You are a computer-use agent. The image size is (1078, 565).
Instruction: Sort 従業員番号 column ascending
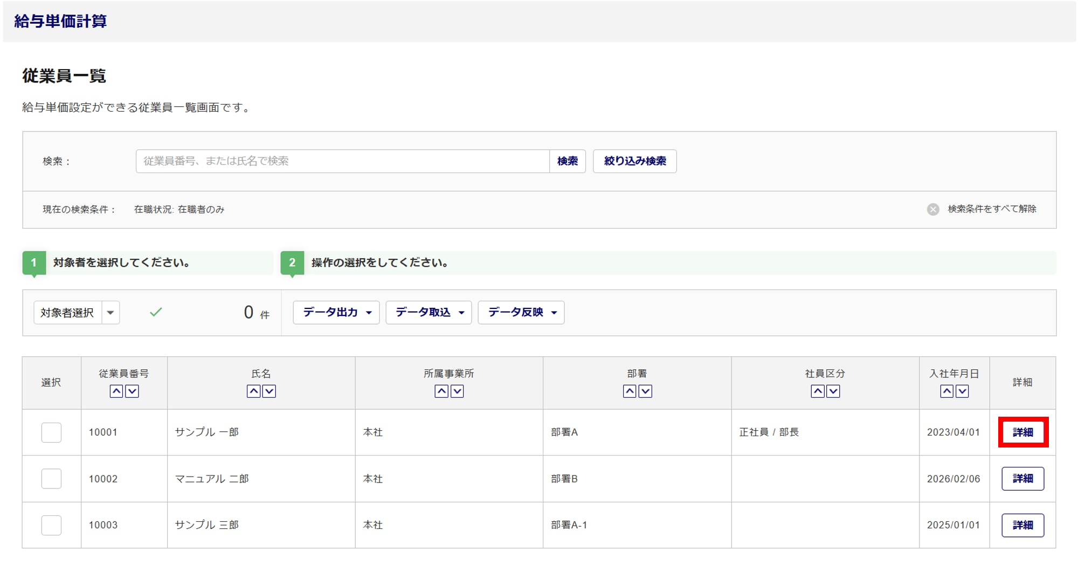coord(116,391)
